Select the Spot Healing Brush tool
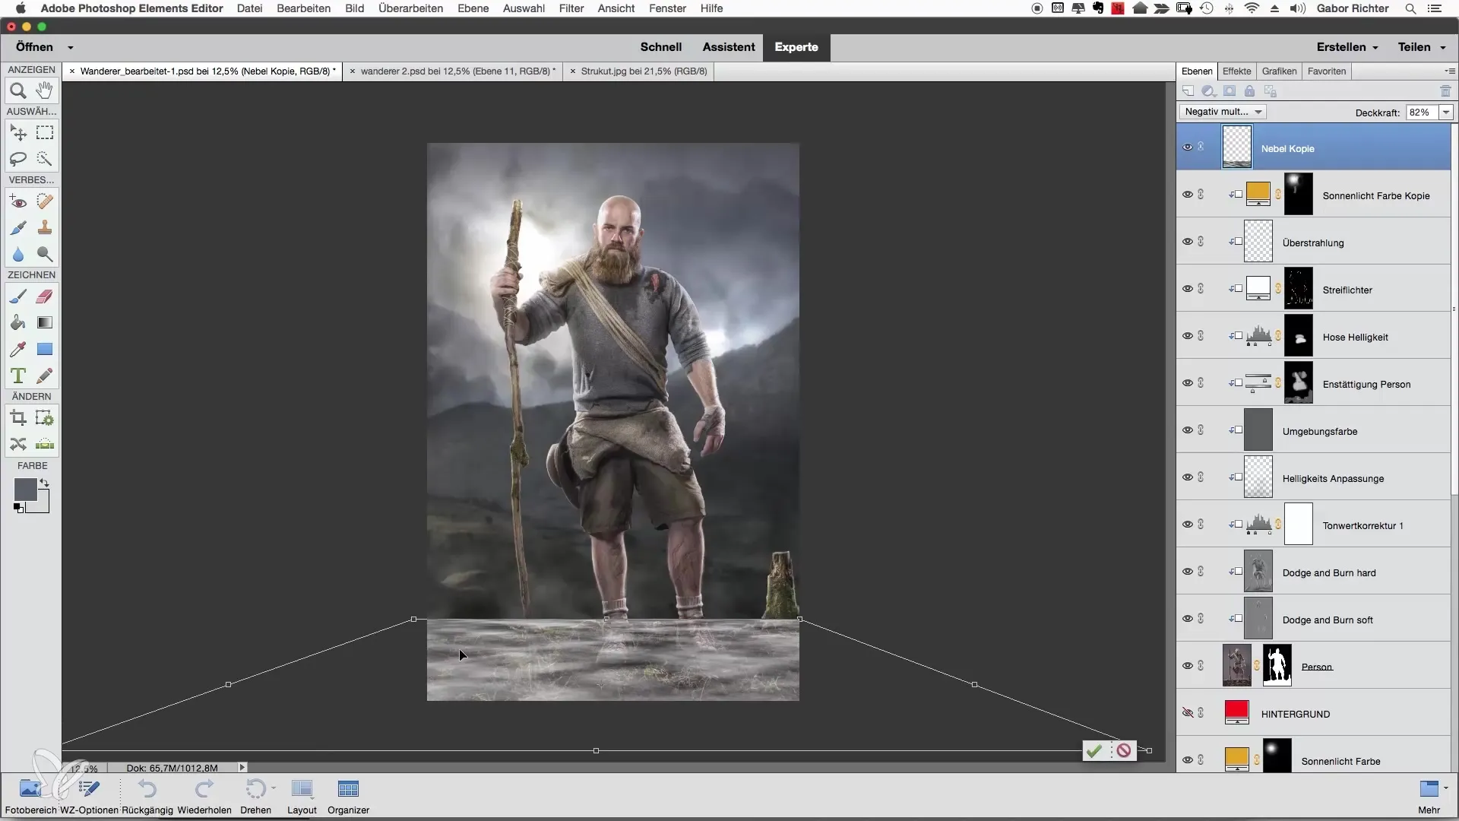This screenshot has height=821, width=1459. (45, 201)
